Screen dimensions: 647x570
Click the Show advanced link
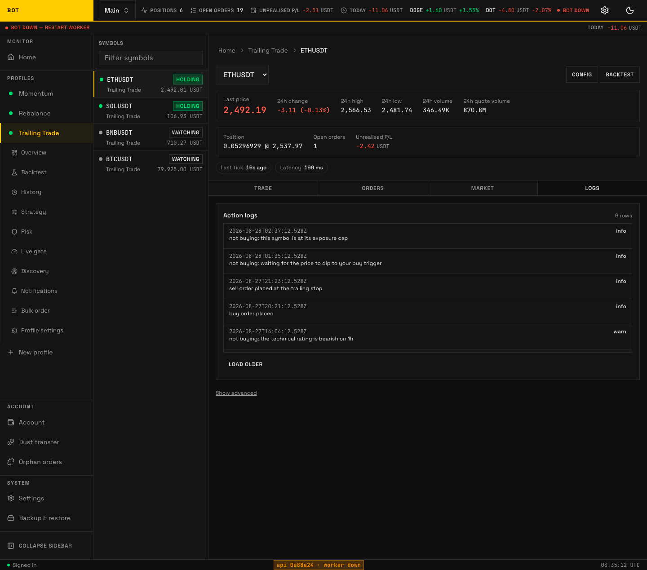point(236,393)
